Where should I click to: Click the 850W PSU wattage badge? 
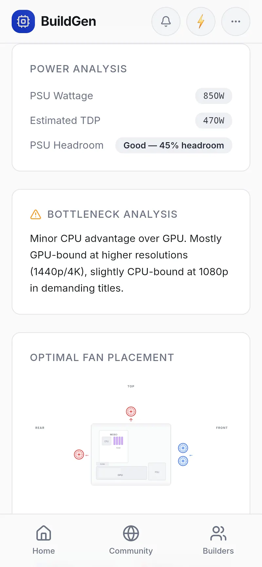coord(214,96)
